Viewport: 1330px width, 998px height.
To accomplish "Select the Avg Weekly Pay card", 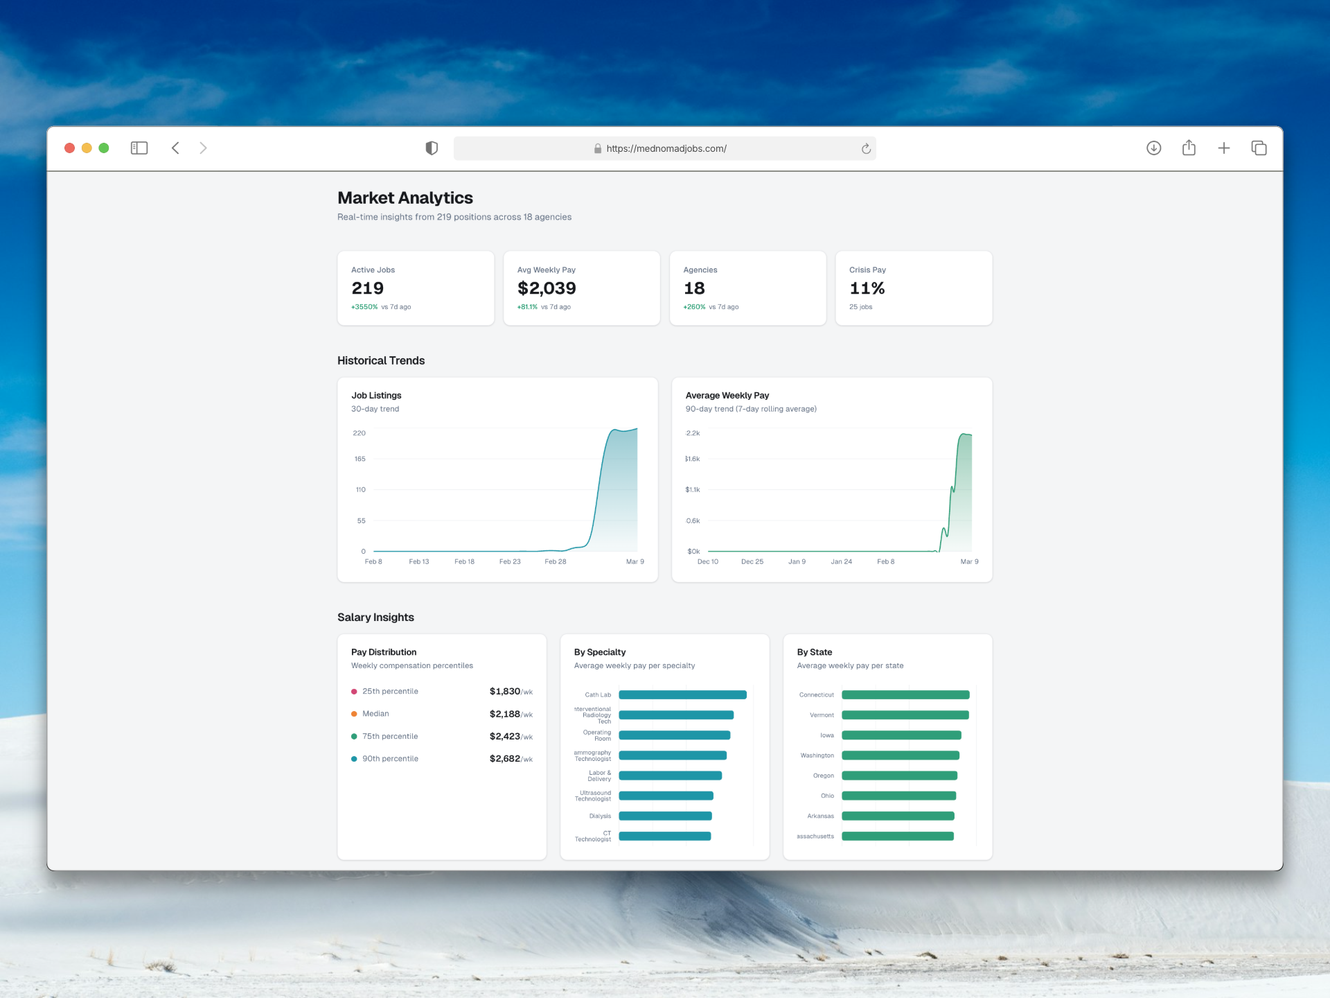I will 581,288.
